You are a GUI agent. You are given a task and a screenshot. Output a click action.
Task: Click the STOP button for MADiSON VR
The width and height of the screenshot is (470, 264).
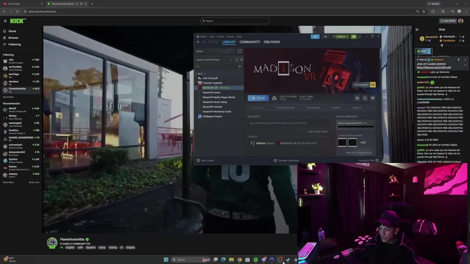(x=258, y=98)
